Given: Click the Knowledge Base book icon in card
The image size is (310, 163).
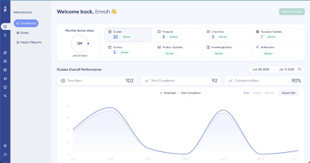Looking at the screenshot, I should point(208,47).
